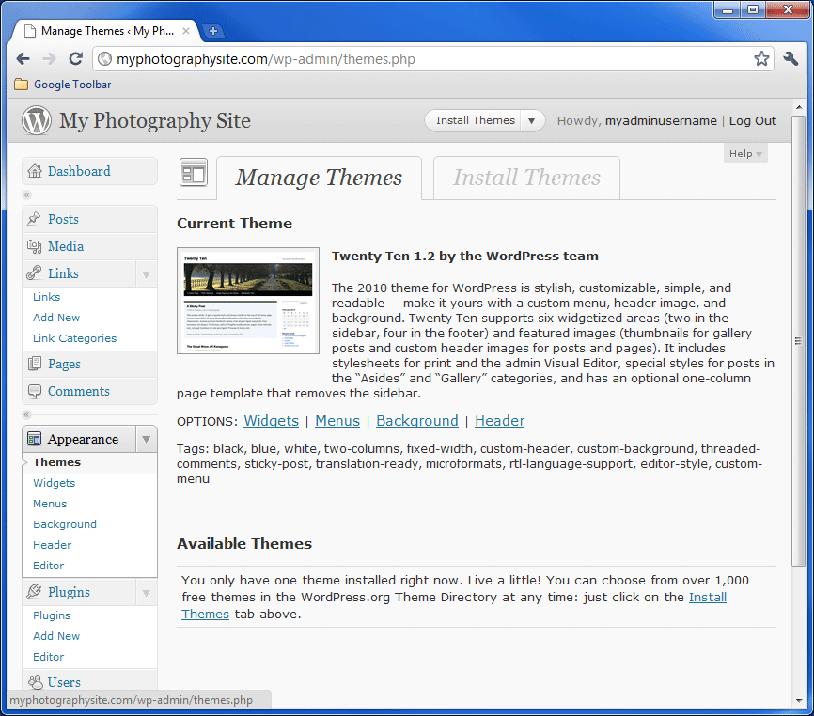The width and height of the screenshot is (814, 716).
Task: Click the Media camera icon
Action: (x=34, y=246)
